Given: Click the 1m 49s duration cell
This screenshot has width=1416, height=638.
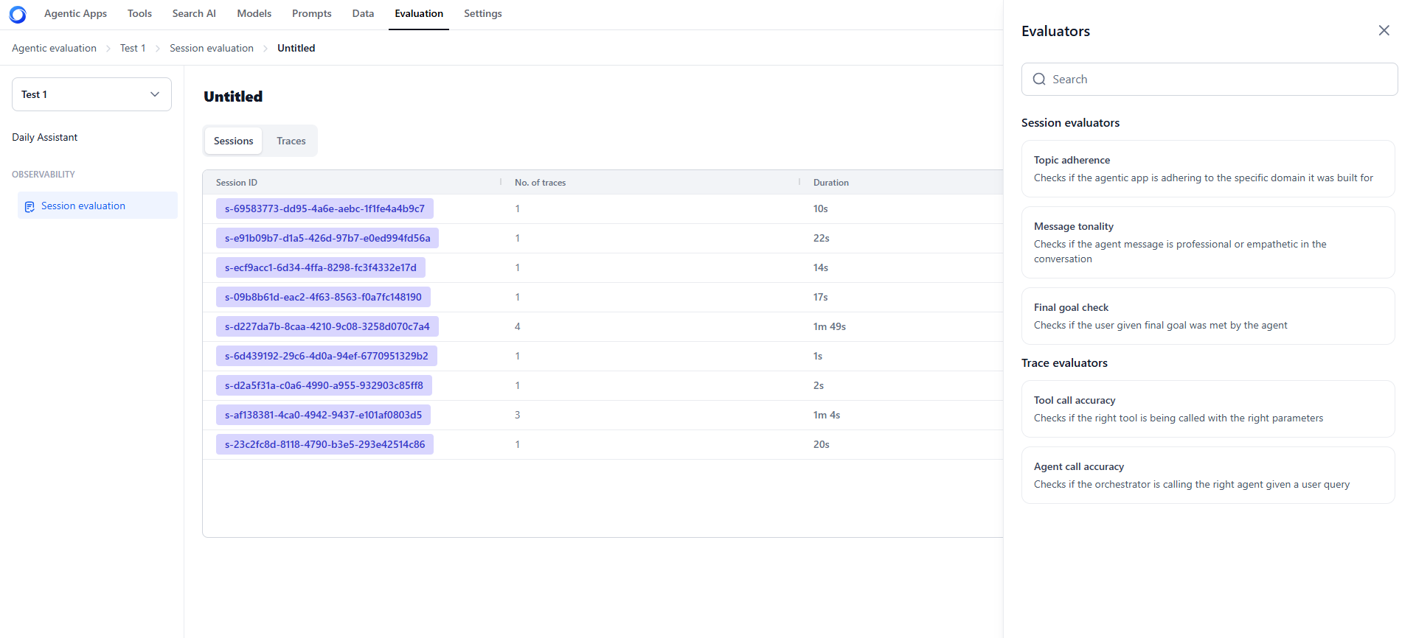Looking at the screenshot, I should (830, 326).
